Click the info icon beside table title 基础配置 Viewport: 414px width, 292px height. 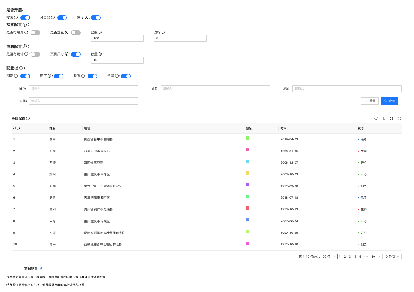pyautogui.click(x=28, y=118)
